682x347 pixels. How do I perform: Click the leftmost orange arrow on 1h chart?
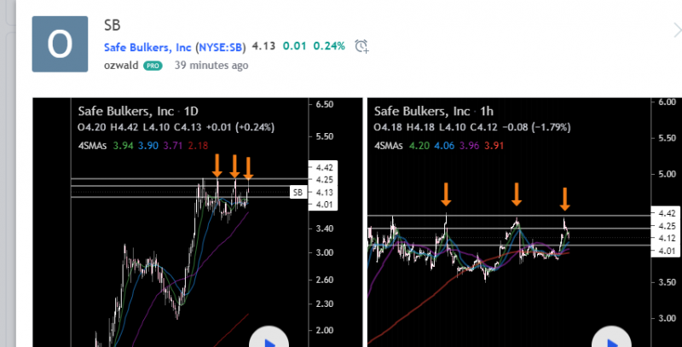(445, 195)
